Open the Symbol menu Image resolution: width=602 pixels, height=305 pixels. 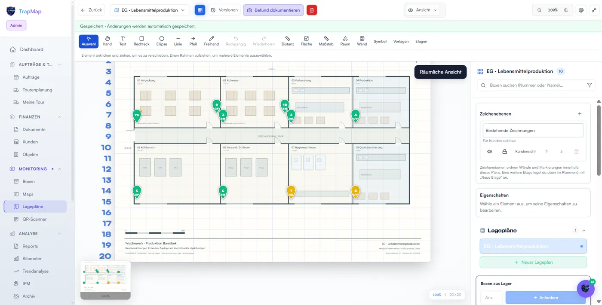click(x=380, y=42)
